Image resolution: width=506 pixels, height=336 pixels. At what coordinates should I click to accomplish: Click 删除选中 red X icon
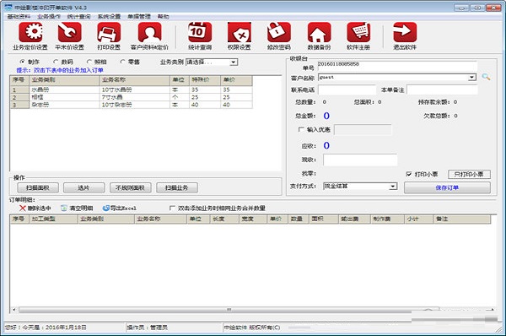click(22, 208)
